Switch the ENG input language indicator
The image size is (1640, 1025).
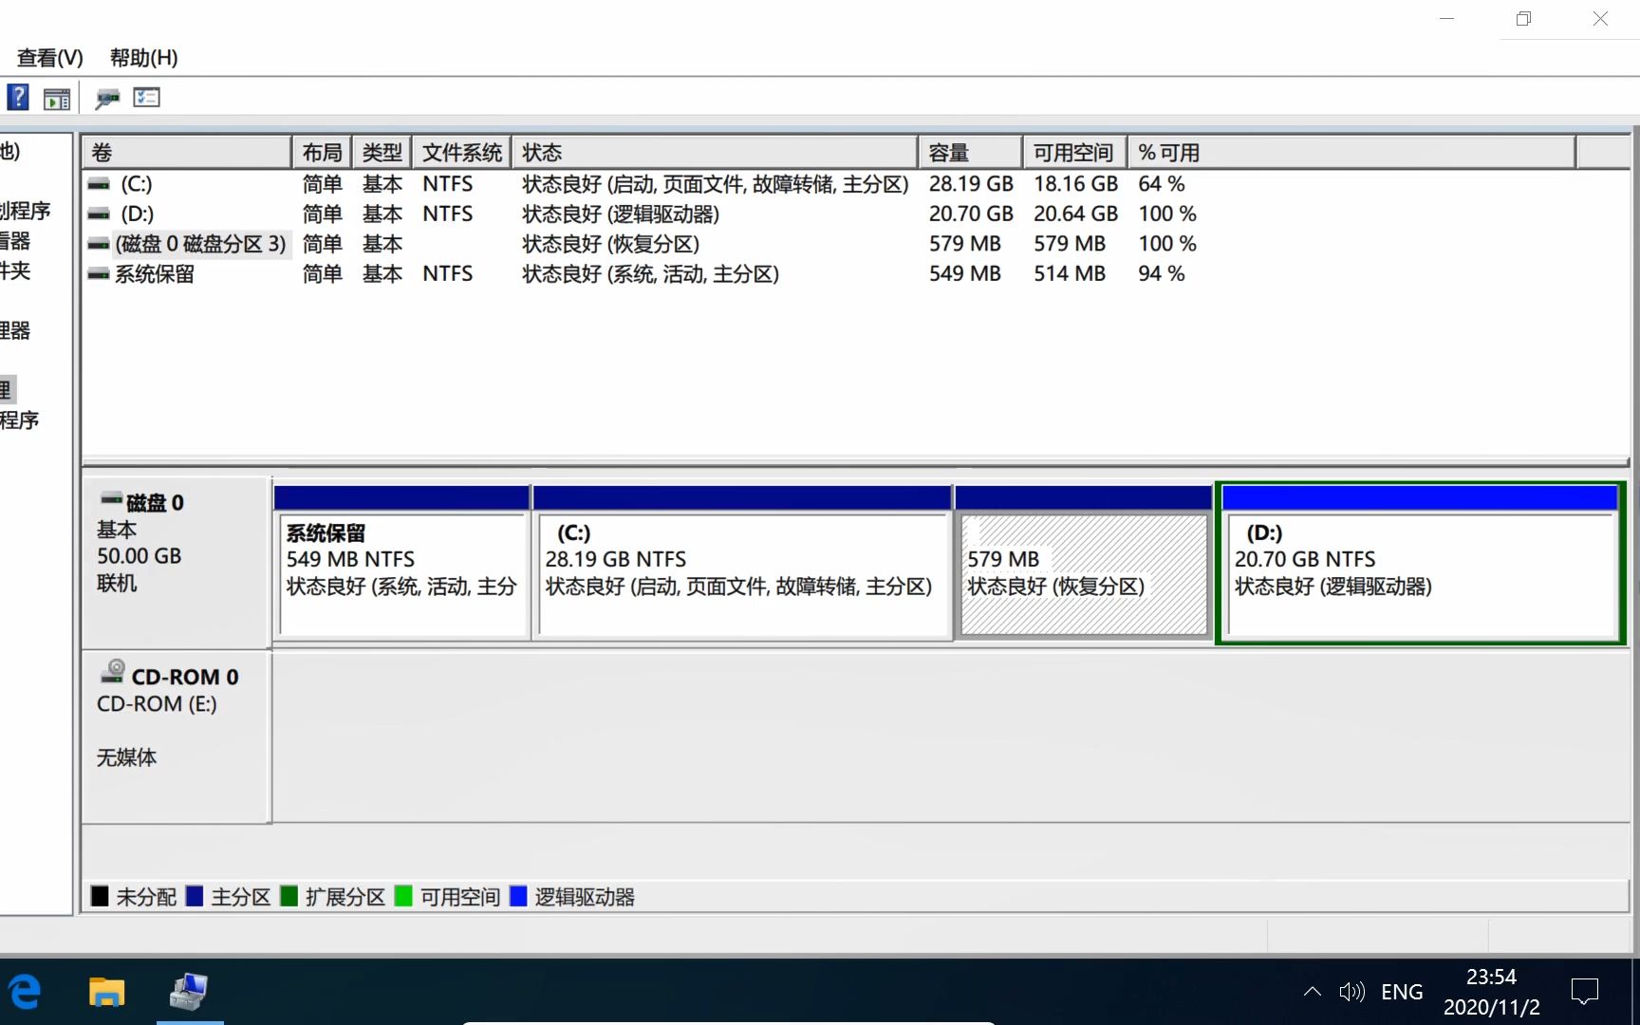[x=1402, y=992]
